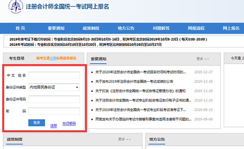The height and width of the screenshot is (149, 244).
Task: Open notice about 专业阶段考试准考证
Action: tap(140, 110)
